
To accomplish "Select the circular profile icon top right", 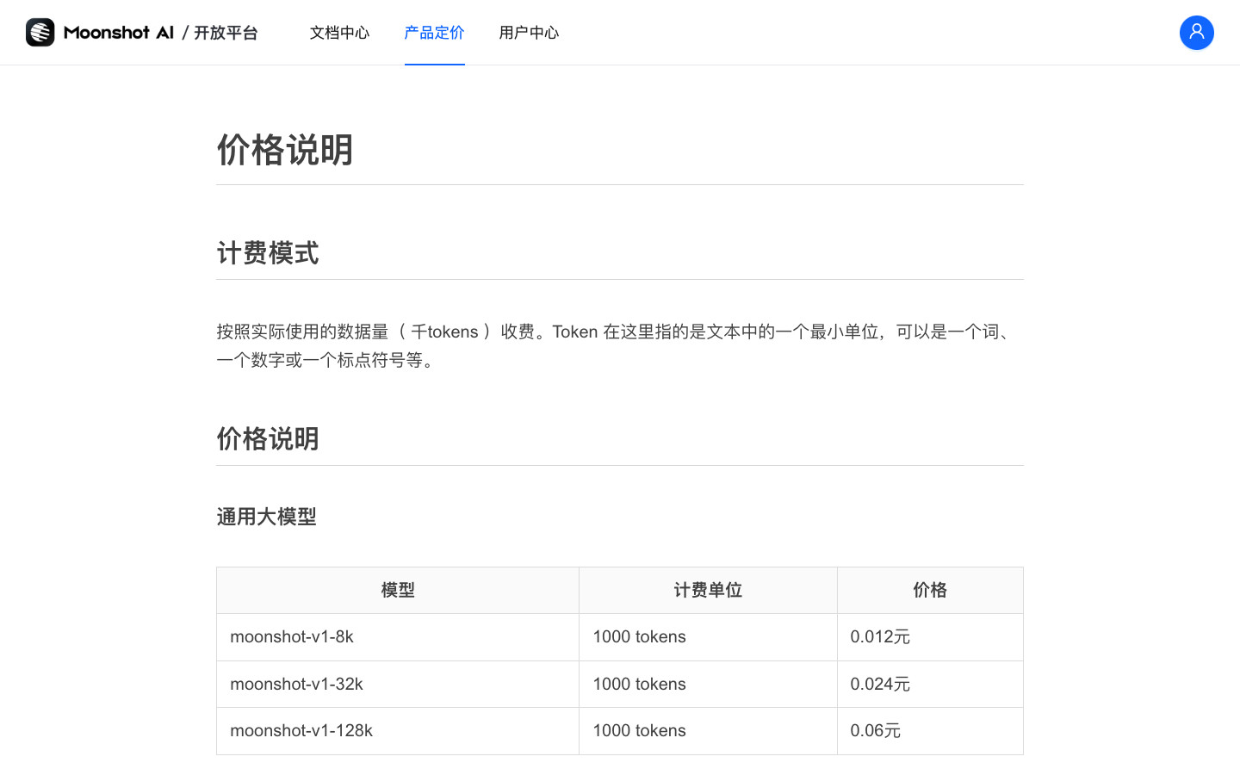I will (1197, 32).
